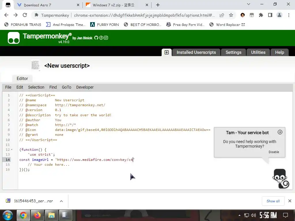Disable the Tam service bot
Screen dimensions: 295x221
tap(274, 152)
